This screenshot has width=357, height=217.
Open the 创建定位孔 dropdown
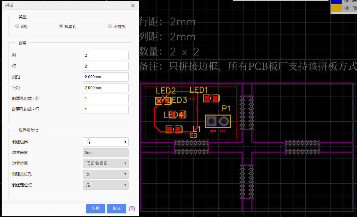coord(106,174)
